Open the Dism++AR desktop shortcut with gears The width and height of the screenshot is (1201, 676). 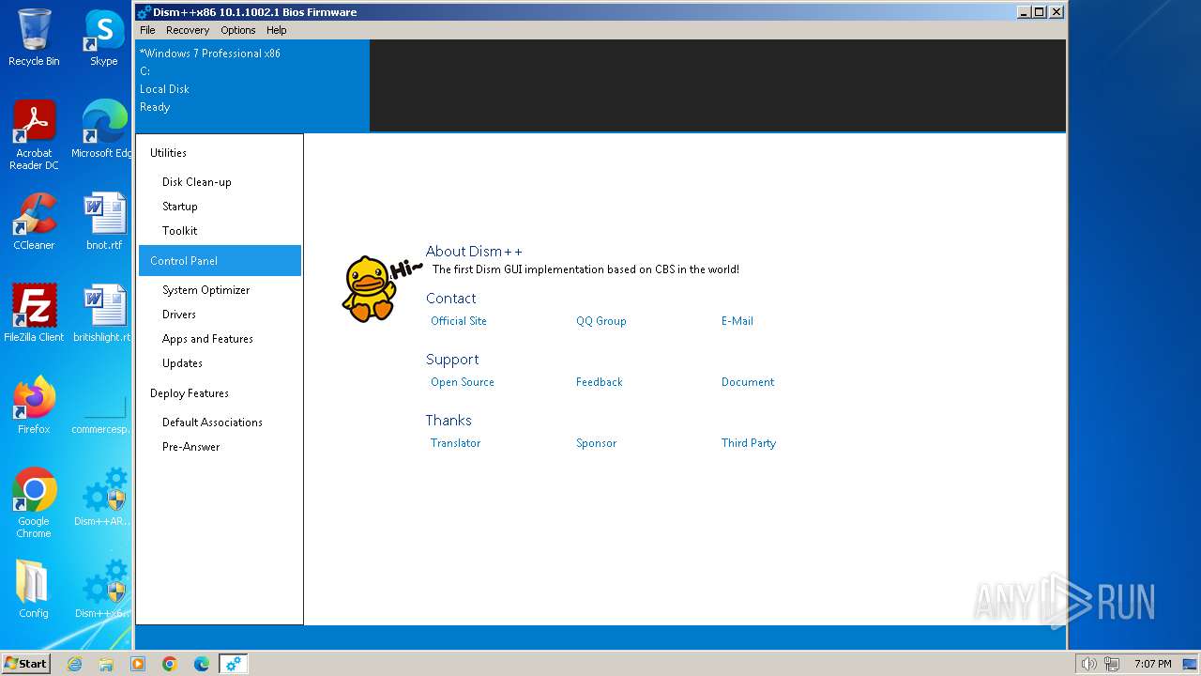coord(103,498)
